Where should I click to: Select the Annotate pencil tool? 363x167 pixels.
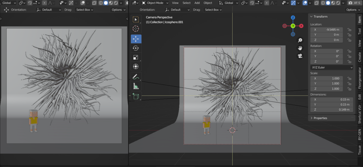pos(136,77)
